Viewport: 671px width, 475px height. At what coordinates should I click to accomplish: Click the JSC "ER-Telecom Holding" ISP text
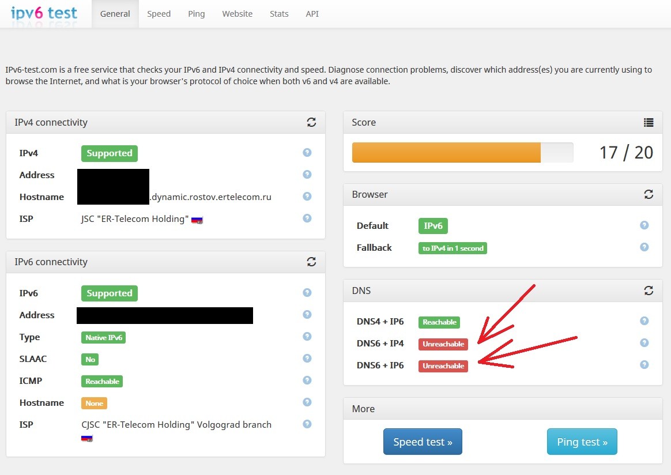point(135,218)
